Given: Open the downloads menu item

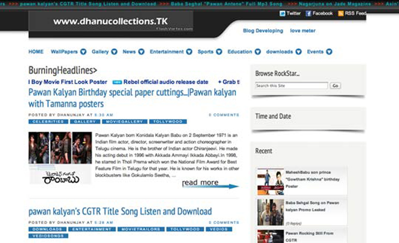Looking at the screenshot, I should click(279, 52).
